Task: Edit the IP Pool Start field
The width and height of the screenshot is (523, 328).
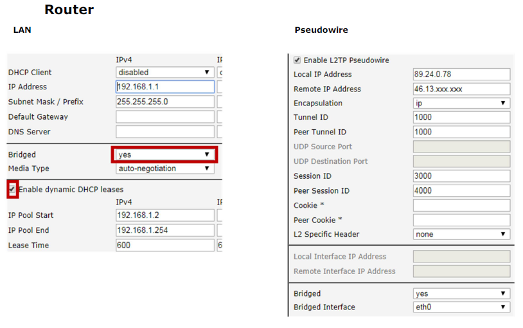Action: (x=165, y=215)
